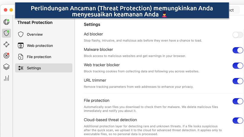The image size is (244, 137).
Task: Disable Cloud-based threat detection toggle
Action: pyautogui.click(x=238, y=121)
